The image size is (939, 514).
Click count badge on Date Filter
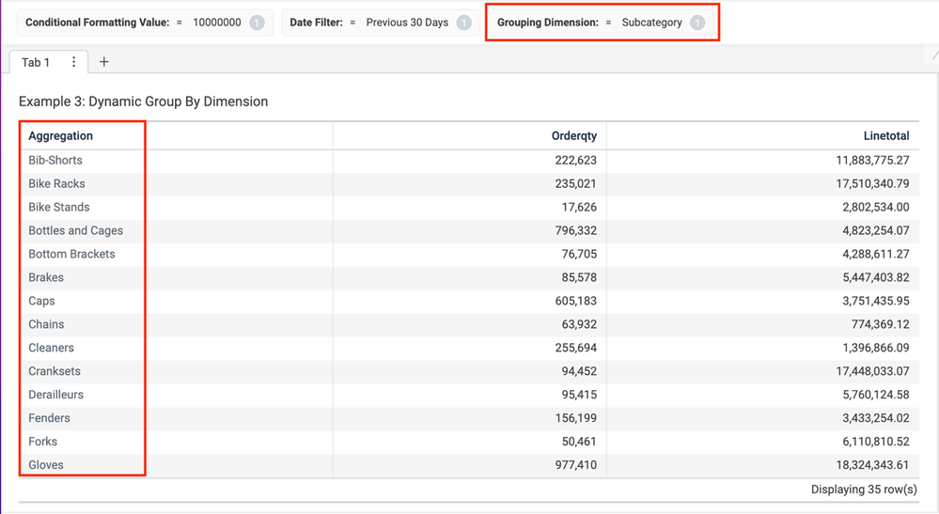[x=463, y=23]
